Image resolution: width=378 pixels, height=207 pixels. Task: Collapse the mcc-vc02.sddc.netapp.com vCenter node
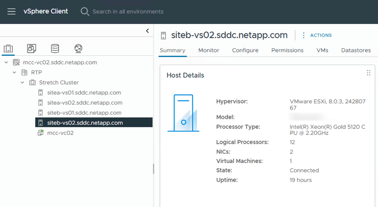[6, 62]
